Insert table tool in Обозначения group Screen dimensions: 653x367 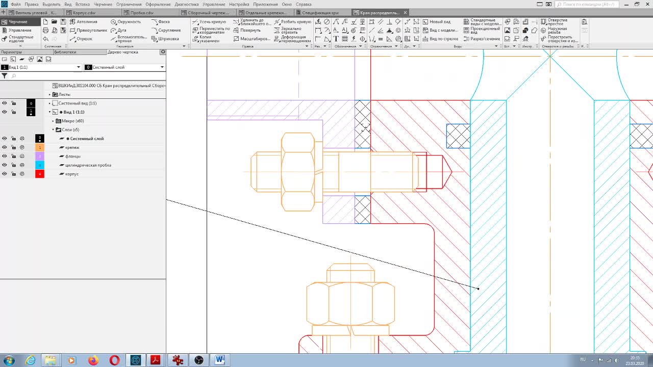tap(344, 39)
